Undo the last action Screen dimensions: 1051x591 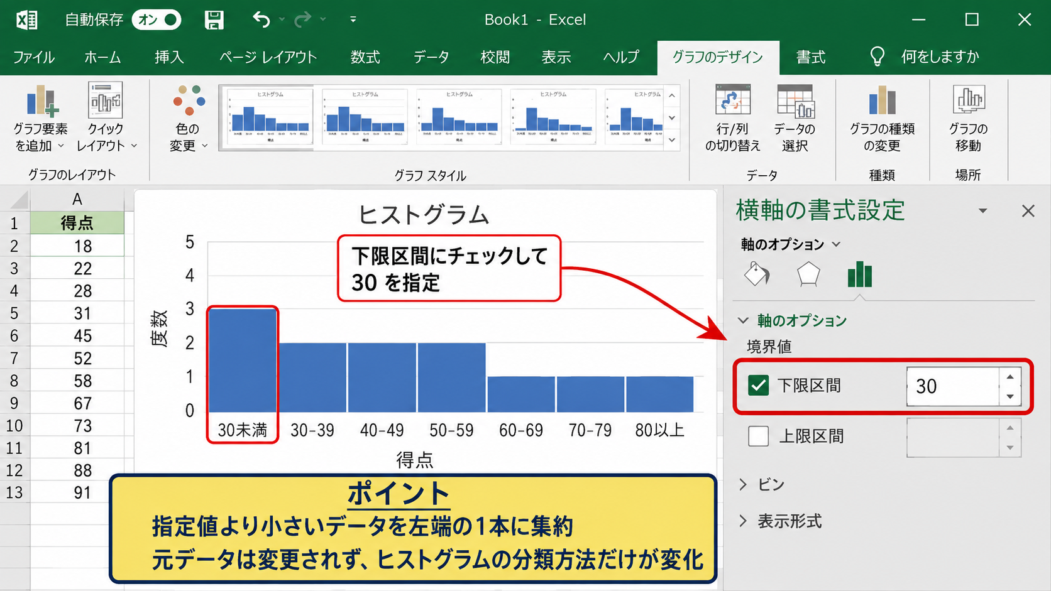(261, 20)
